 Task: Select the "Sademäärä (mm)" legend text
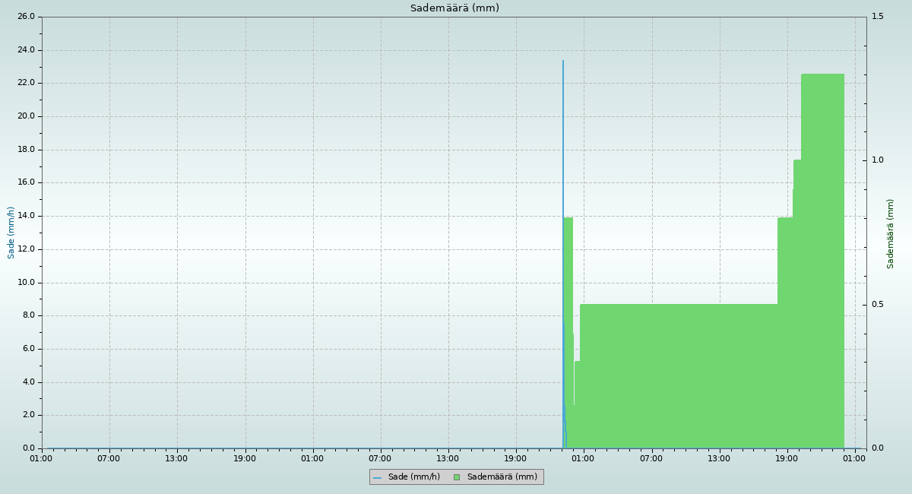(502, 477)
